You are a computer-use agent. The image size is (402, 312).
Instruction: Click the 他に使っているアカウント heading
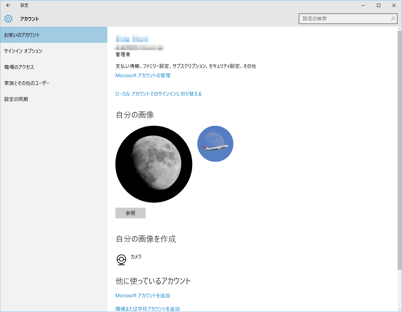point(153,281)
